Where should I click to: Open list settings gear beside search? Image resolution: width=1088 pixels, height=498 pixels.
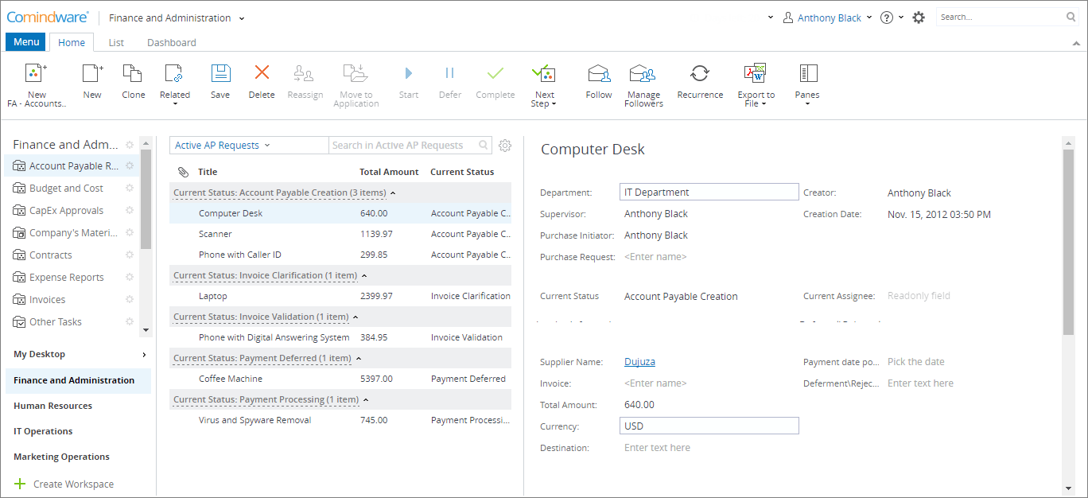[505, 146]
